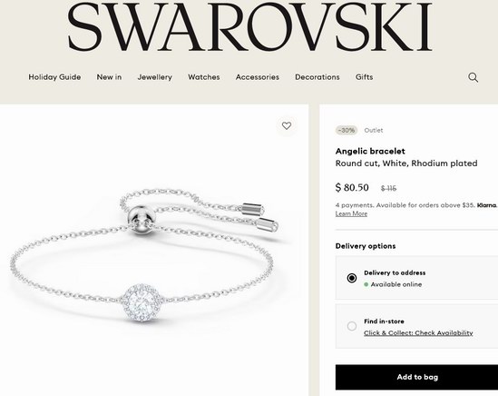Click the Swarovski logo
Screen dimensions: 498x396
pos(249,26)
